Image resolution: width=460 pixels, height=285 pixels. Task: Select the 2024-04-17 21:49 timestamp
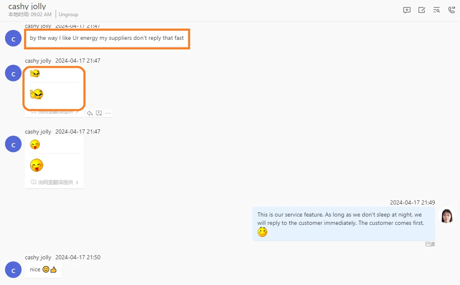coord(413,202)
